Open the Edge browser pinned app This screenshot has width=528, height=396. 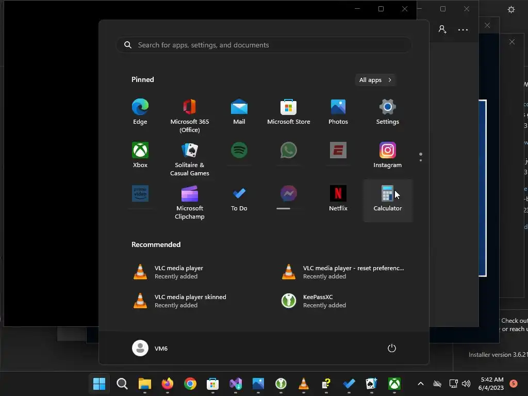140,112
